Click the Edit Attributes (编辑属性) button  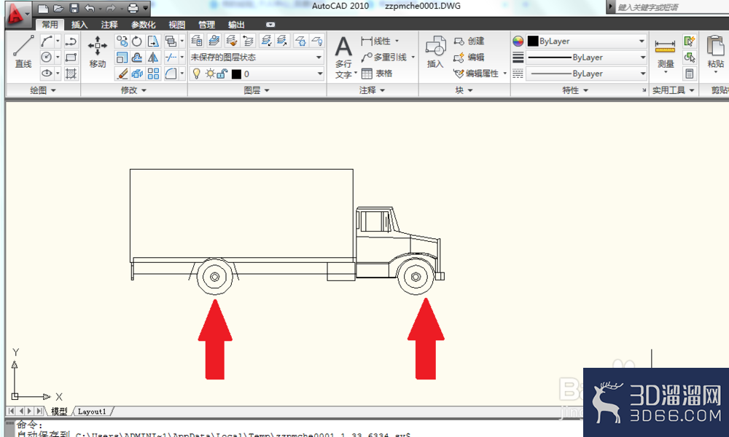(480, 74)
